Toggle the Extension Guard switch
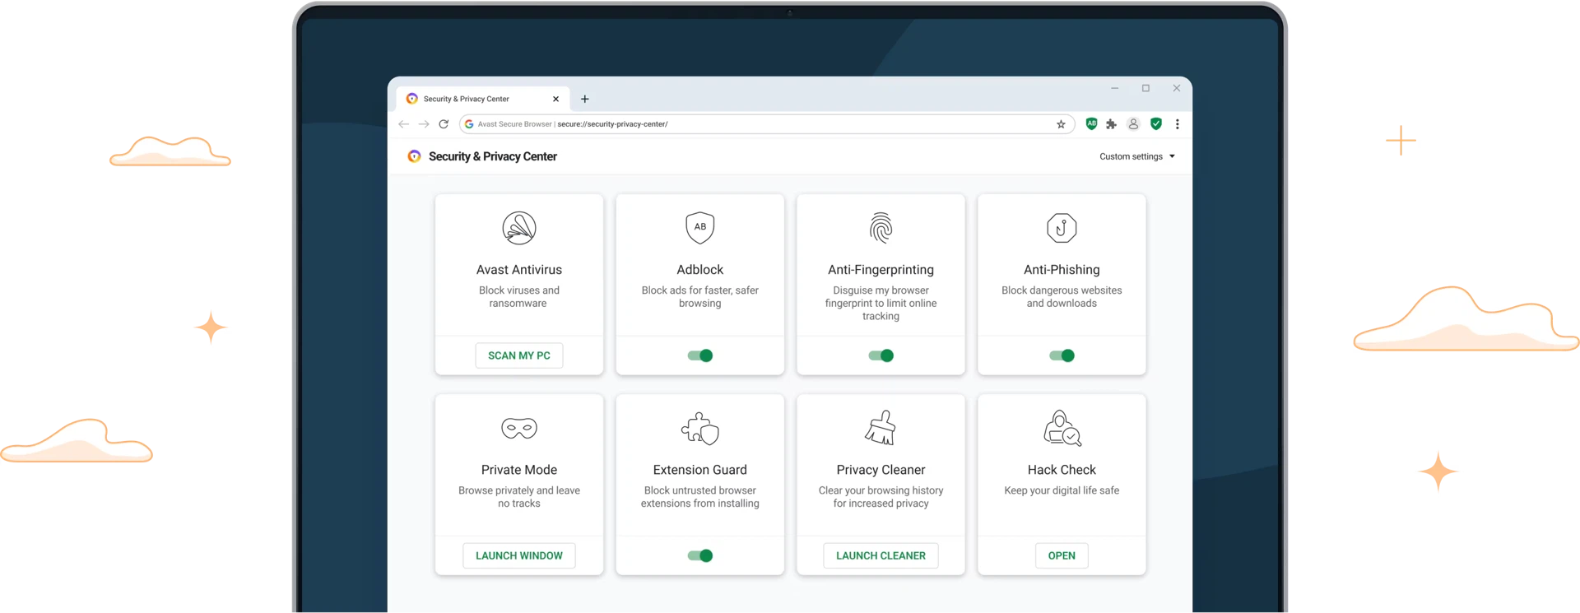The height and width of the screenshot is (613, 1580). (x=700, y=555)
